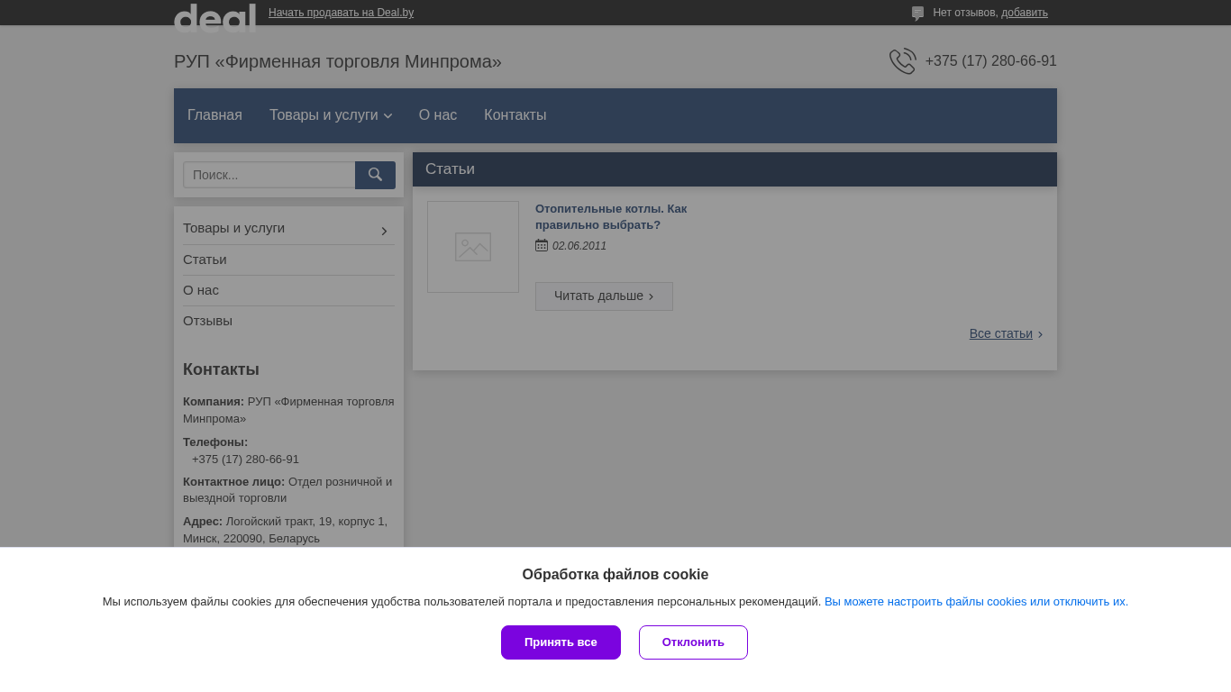Expand the Товары и услуги navigation dropdown
Viewport: 1231px width, 692px height.
pos(330,115)
